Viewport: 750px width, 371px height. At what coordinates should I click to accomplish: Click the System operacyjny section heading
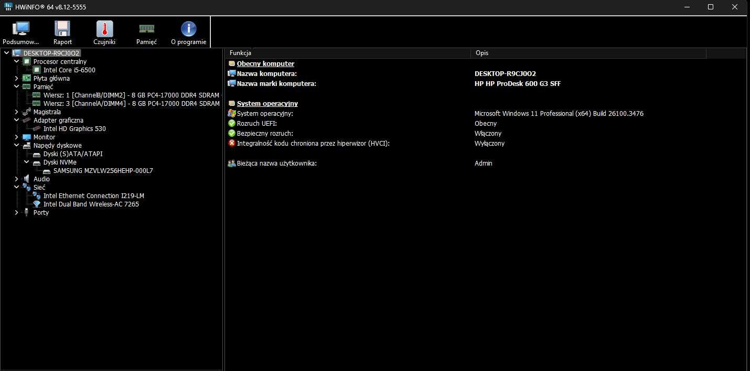click(267, 103)
